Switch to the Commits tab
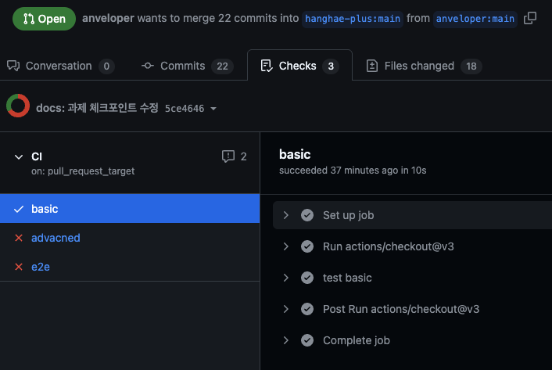 [x=188, y=66]
